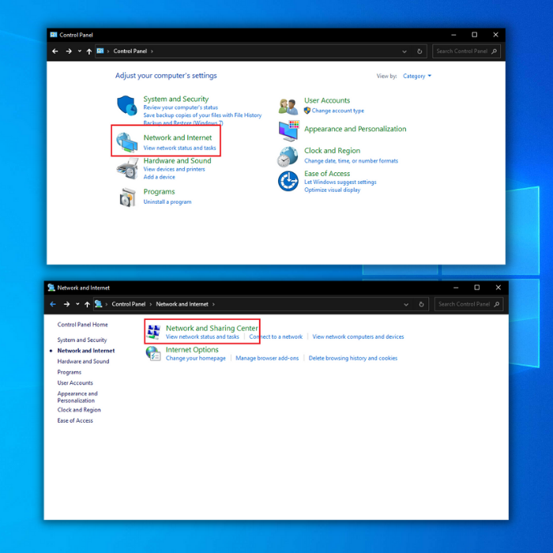Select Hardware and Sound in sidebar
The image size is (553, 553).
(x=83, y=361)
